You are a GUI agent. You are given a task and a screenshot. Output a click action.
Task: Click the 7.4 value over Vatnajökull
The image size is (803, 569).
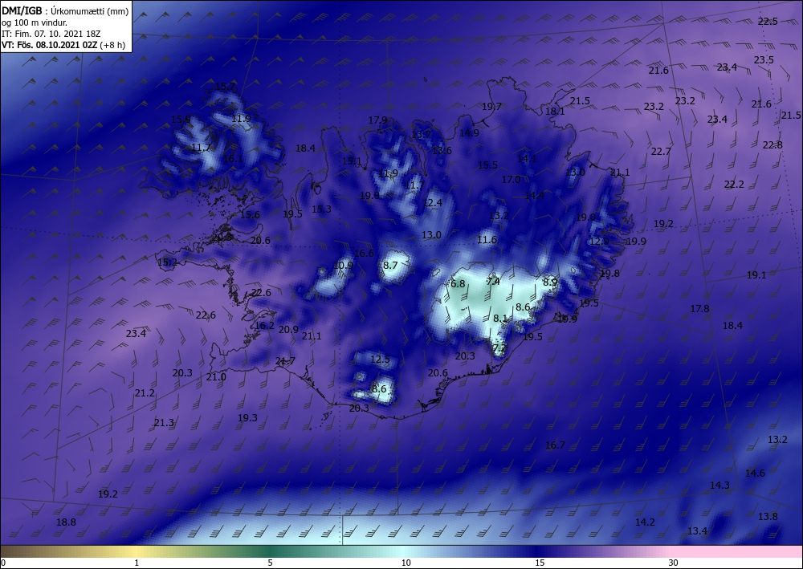[493, 281]
